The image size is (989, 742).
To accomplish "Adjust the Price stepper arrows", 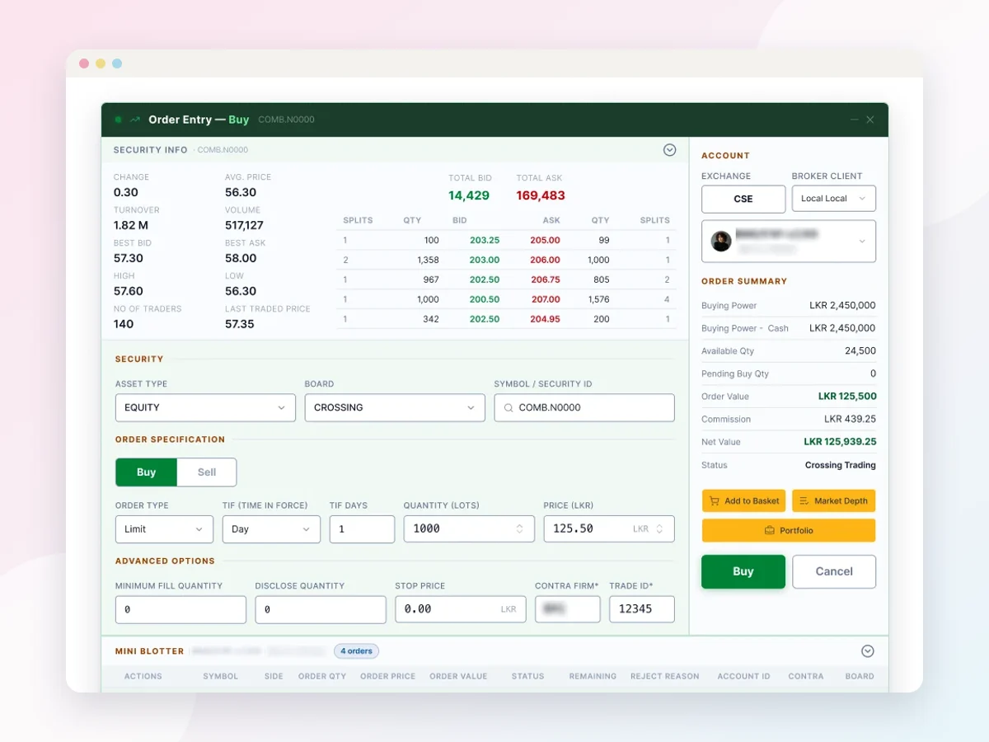I will click(x=659, y=529).
